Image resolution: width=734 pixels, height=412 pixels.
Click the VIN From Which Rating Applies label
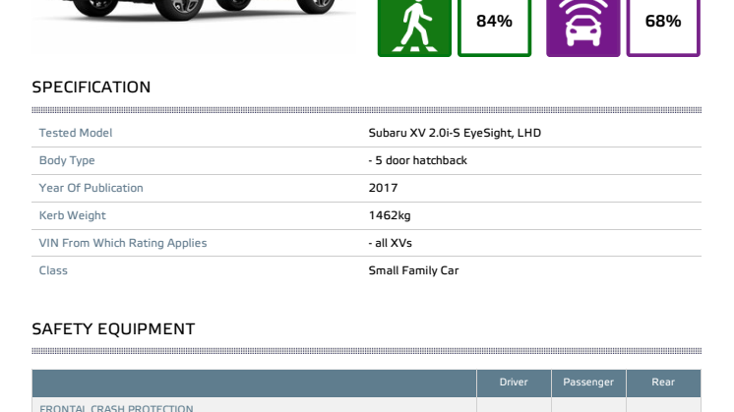pyautogui.click(x=123, y=243)
